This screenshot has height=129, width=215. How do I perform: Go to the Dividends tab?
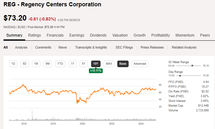98,35
